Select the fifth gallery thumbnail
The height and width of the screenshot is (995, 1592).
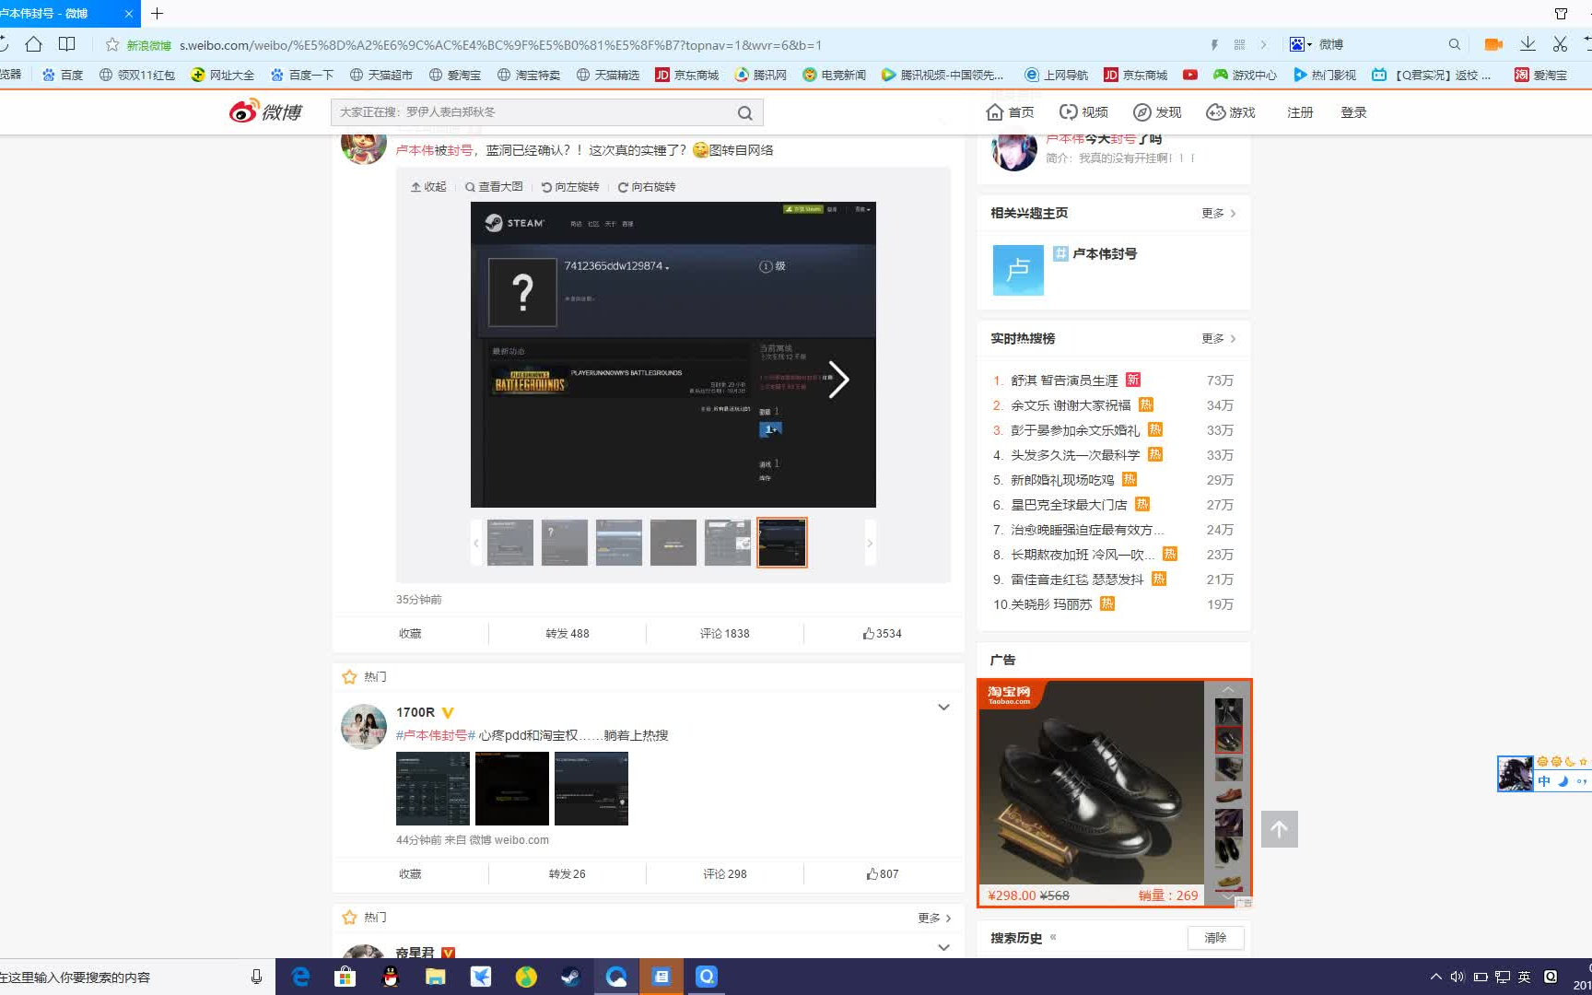coord(728,543)
